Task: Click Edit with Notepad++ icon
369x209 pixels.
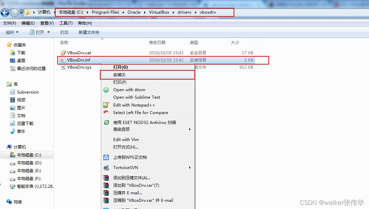Action: point(106,105)
